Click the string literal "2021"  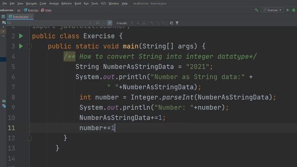pyautogui.click(x=198, y=67)
